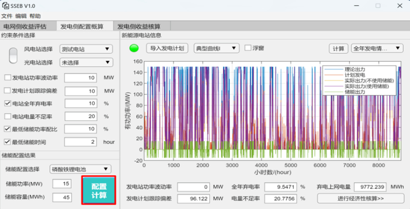Click 储能容量(MWh) field showing 45

click(x=61, y=197)
